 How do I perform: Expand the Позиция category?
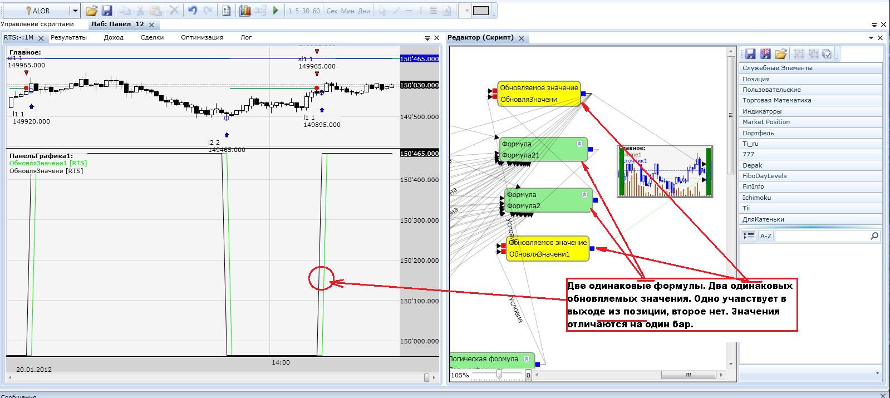811,79
